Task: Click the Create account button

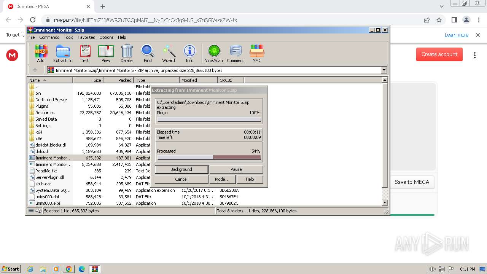Action: tap(439, 54)
